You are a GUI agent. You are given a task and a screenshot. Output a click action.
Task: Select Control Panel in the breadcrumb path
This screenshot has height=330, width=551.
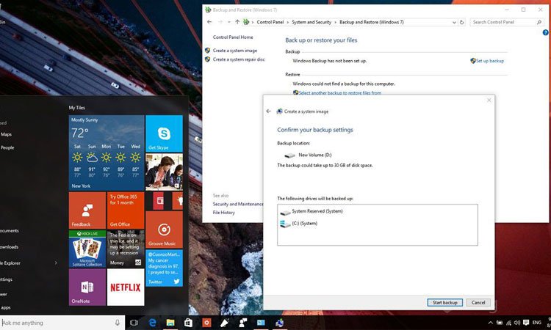point(273,23)
